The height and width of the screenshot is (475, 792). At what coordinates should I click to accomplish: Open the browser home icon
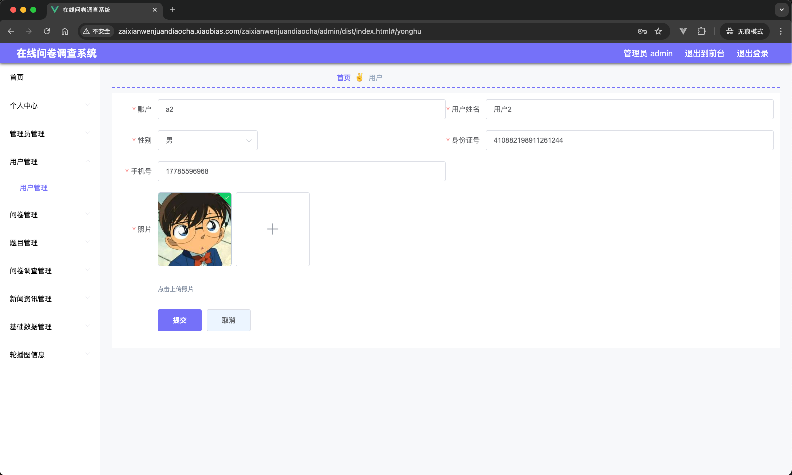(65, 31)
